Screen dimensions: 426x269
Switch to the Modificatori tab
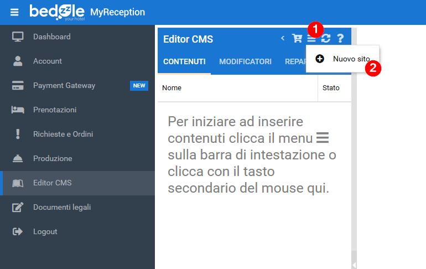click(x=245, y=61)
